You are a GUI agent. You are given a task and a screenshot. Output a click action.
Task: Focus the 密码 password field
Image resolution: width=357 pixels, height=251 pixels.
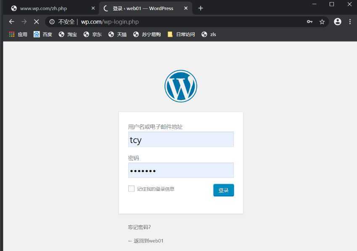[x=181, y=170]
